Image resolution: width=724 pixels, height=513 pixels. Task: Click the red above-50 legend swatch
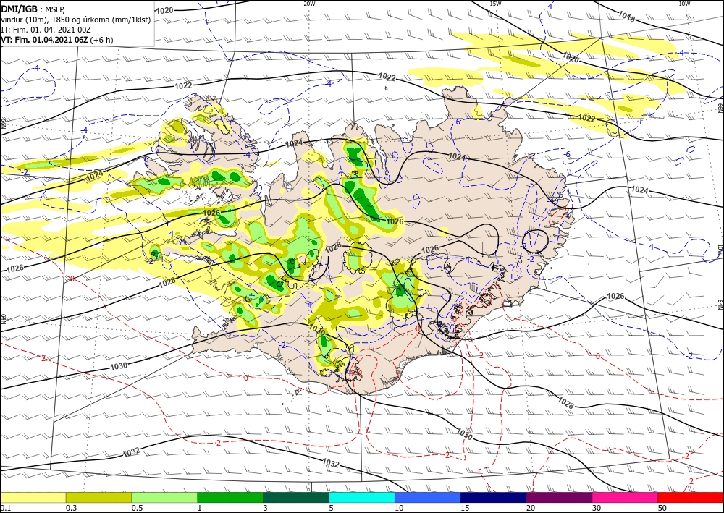(x=691, y=497)
